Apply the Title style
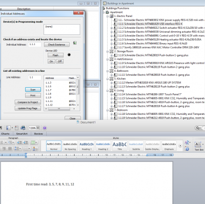The width and height of the screenshot is (205, 204). tap(119, 146)
